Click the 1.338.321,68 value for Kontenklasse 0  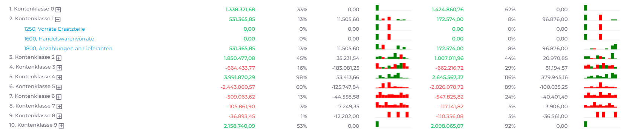click(240, 9)
